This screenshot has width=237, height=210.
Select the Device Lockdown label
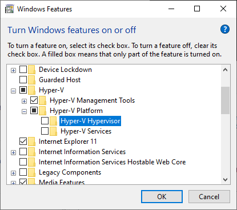(65, 70)
